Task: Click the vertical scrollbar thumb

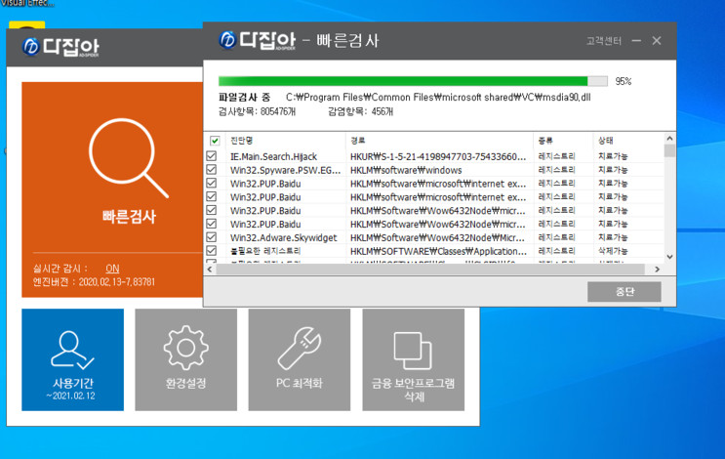Action: (x=669, y=150)
